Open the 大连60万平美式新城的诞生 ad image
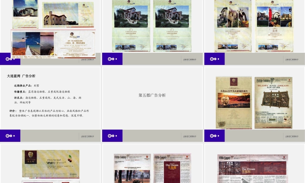Image resolution: width=305 pixels, height=183 pixels. (x=234, y=102)
